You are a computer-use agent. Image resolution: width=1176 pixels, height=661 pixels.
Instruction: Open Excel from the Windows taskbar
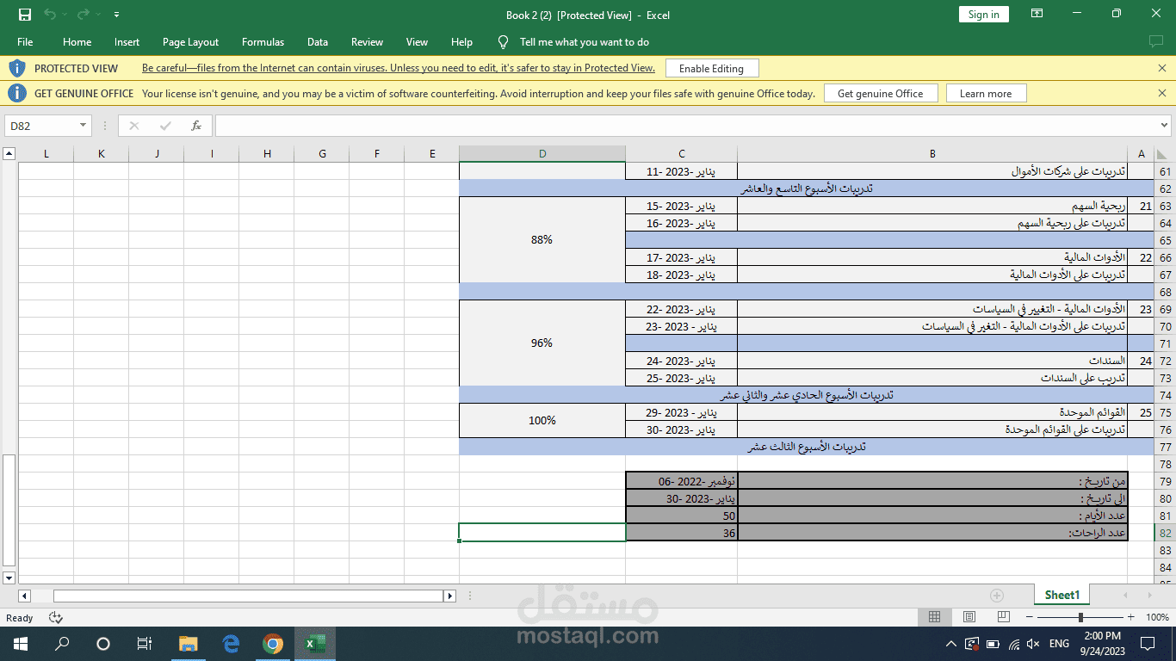[315, 644]
